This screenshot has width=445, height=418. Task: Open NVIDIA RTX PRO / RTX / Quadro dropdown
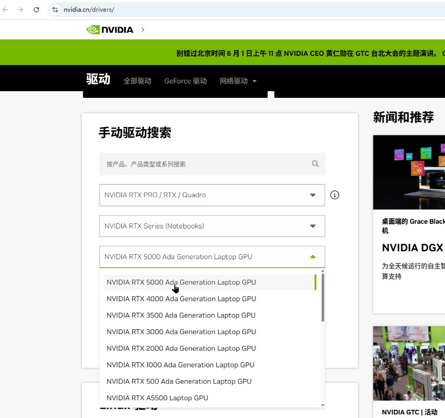click(212, 195)
